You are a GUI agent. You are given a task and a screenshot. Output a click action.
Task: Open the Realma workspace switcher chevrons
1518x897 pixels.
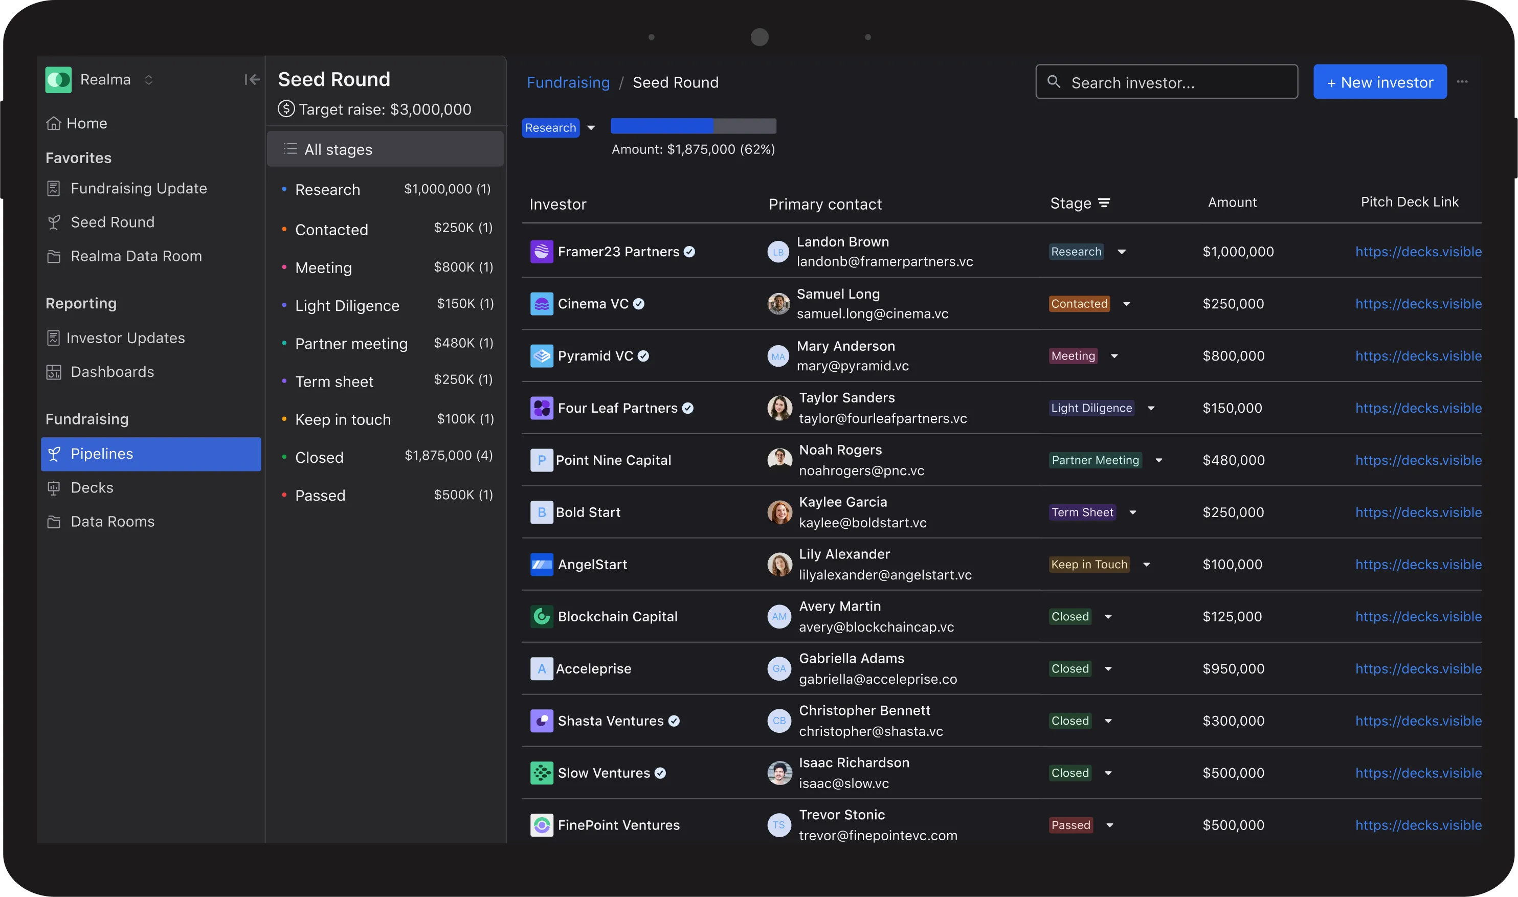pos(149,80)
